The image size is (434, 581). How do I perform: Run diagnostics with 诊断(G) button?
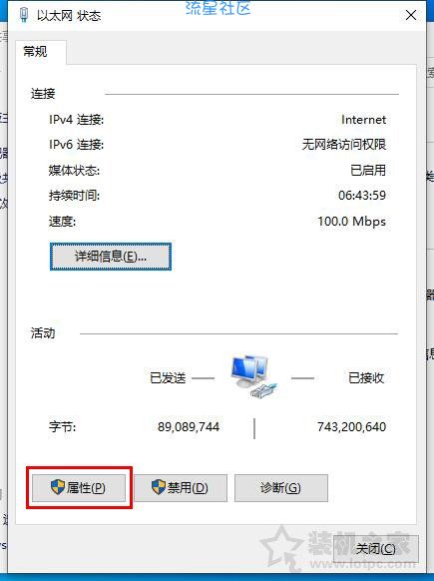pyautogui.click(x=281, y=487)
